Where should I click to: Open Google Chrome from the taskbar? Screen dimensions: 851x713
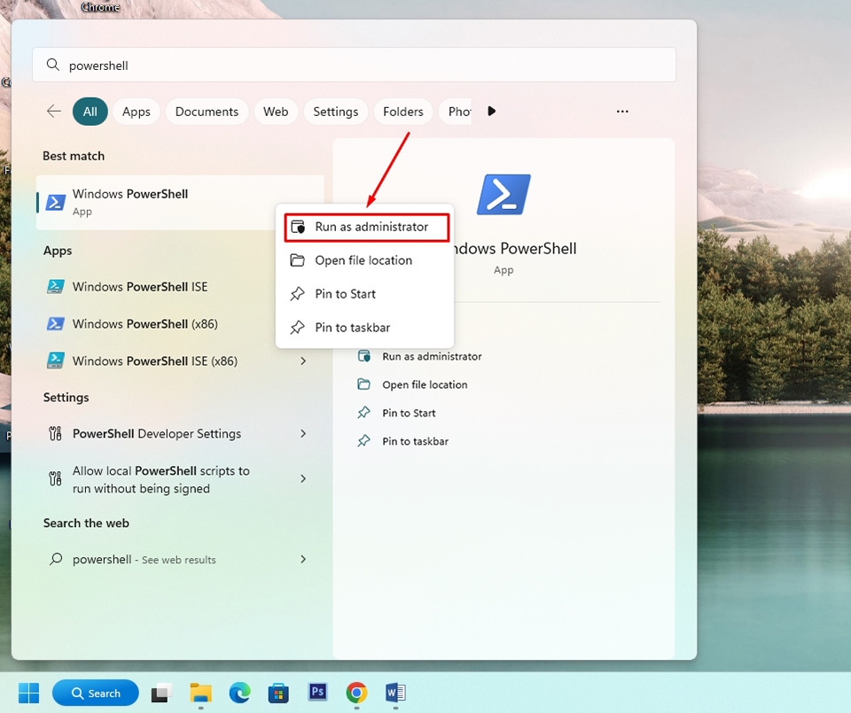pos(356,693)
